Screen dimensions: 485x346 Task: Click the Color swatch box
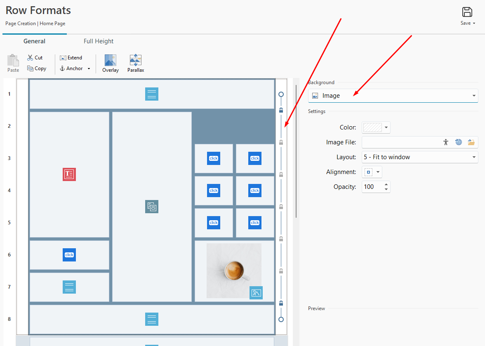[372, 127]
